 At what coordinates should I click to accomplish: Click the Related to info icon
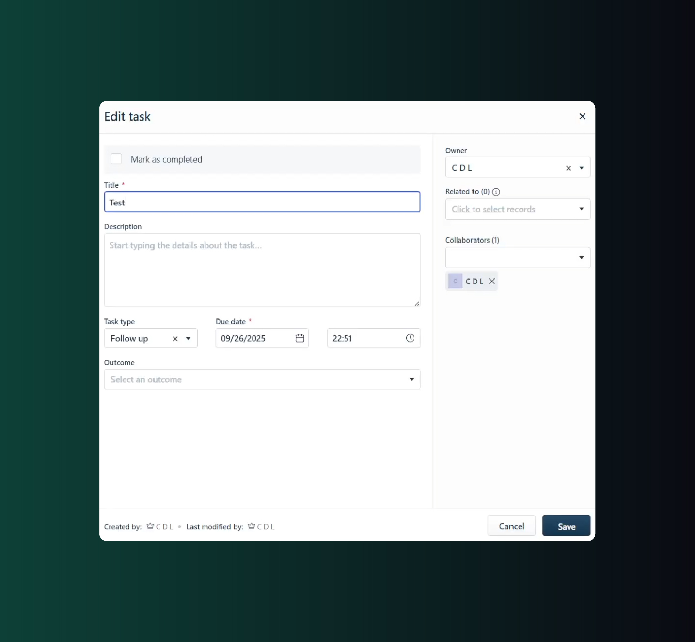click(496, 192)
